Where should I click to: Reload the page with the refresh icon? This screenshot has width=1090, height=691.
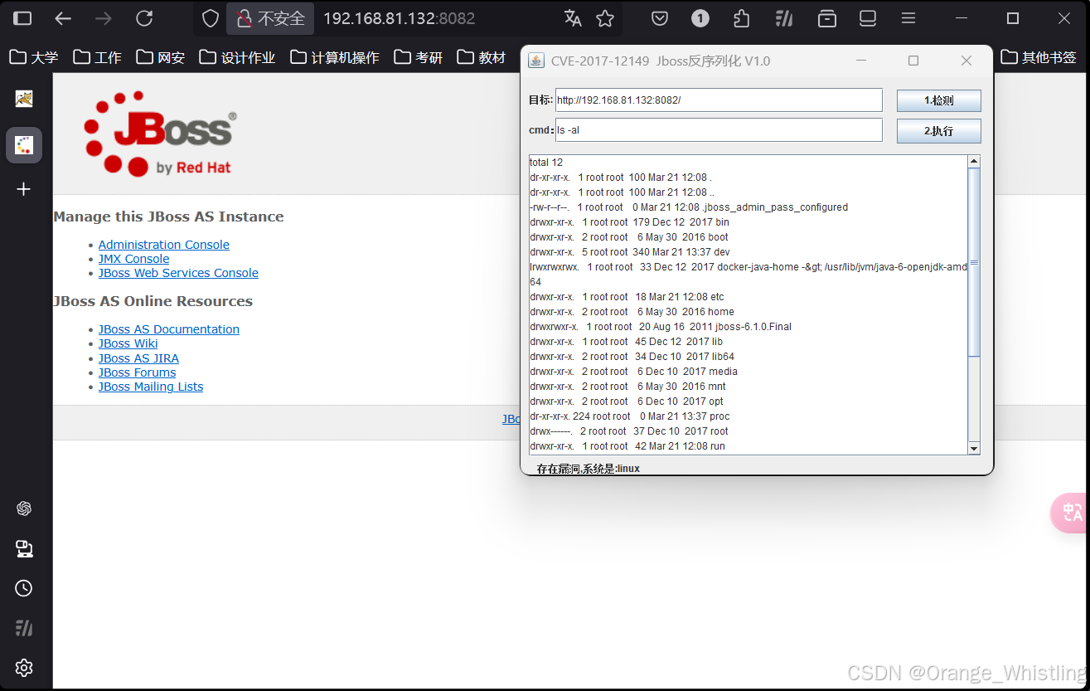tap(144, 18)
